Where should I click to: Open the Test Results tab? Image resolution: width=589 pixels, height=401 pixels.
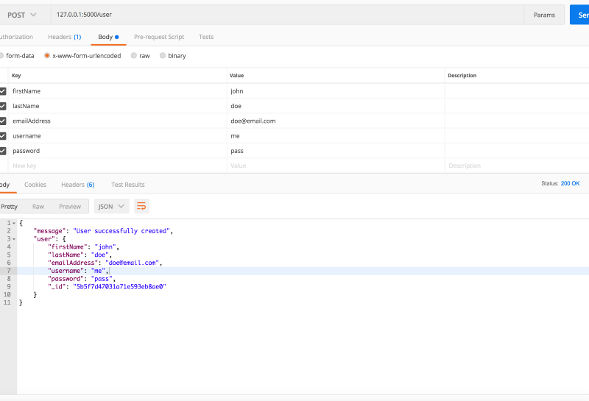[127, 185]
